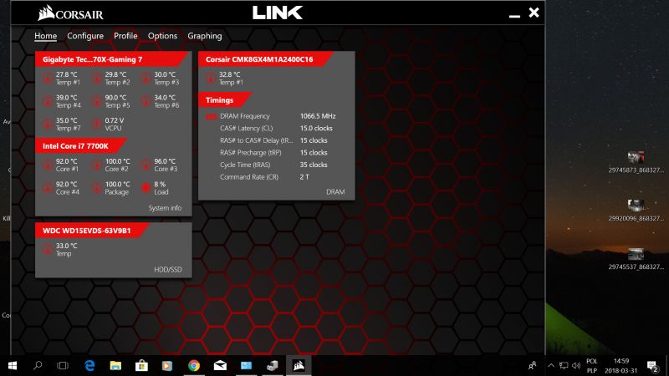Click Corsair Link taskbar icon

click(299, 365)
